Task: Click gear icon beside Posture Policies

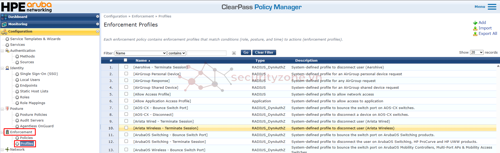Action: (17, 115)
